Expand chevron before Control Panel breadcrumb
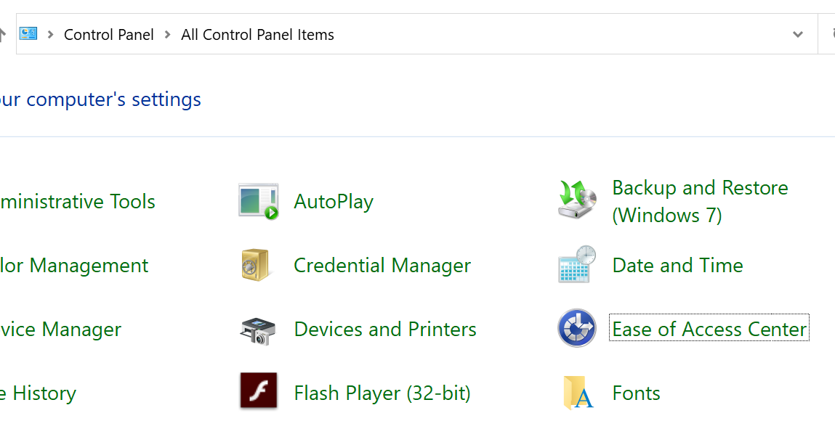The width and height of the screenshot is (835, 421). 51,34
